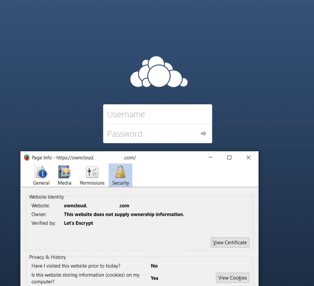The image size is (314, 286).
Task: Minimize the Page Info window
Action: click(x=211, y=157)
